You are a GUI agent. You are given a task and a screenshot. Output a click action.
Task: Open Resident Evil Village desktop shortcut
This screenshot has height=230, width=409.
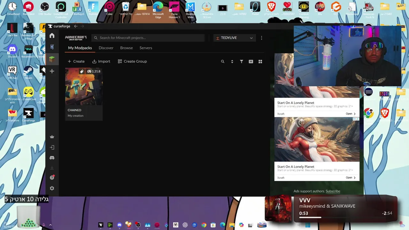coord(28,31)
